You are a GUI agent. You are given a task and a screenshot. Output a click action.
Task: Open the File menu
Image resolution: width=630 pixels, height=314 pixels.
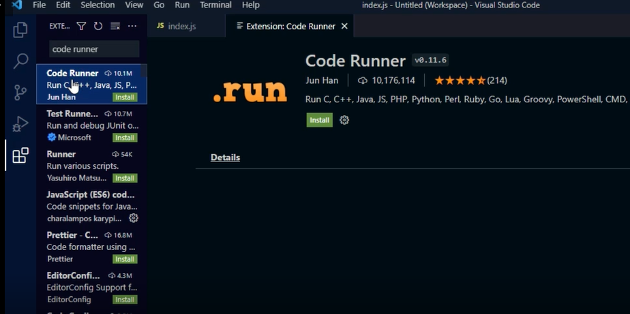[x=39, y=5]
